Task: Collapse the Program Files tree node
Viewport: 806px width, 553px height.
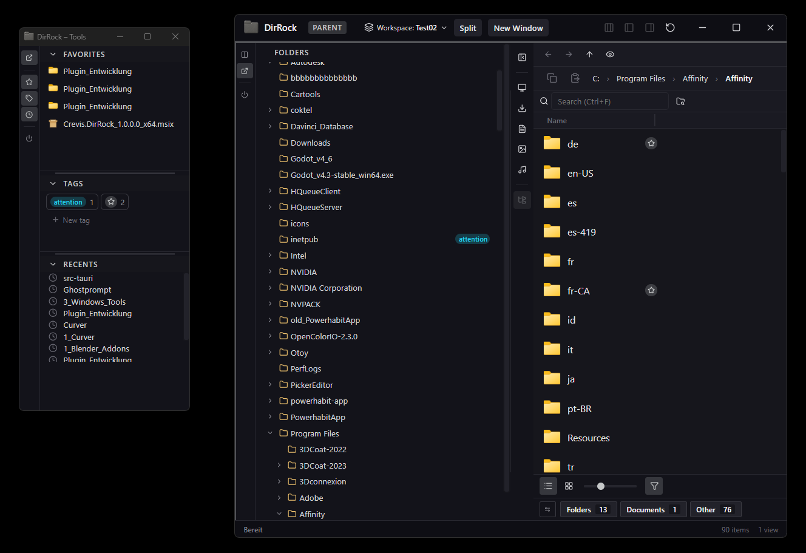Action: pyautogui.click(x=270, y=433)
